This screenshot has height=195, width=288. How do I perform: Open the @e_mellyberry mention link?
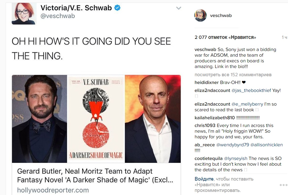click(247, 104)
